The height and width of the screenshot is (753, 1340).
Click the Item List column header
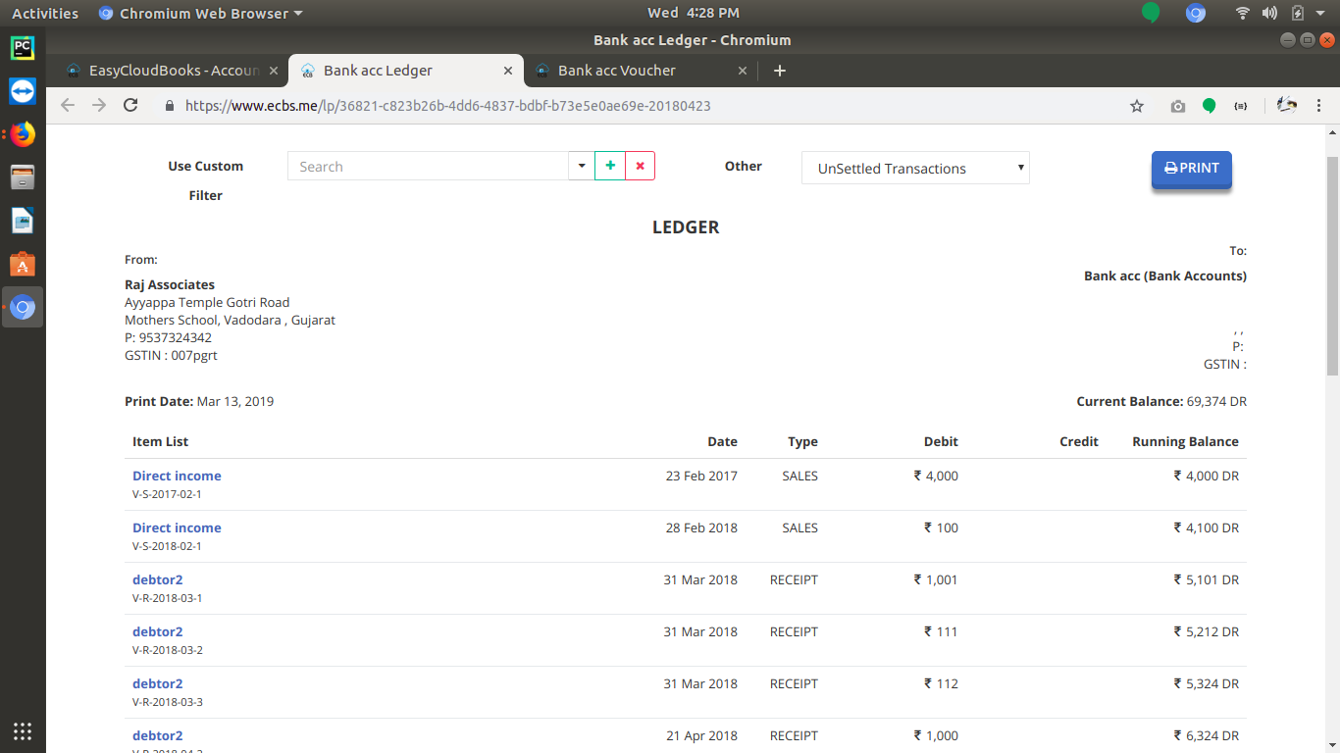(x=160, y=441)
